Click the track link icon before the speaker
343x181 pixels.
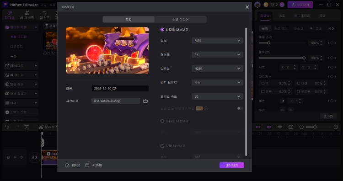[15, 157]
